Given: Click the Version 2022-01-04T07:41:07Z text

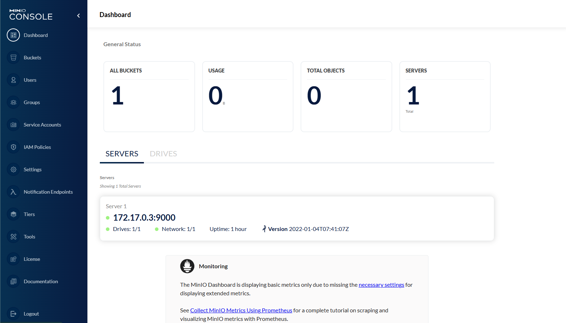Looking at the screenshot, I should 308,229.
